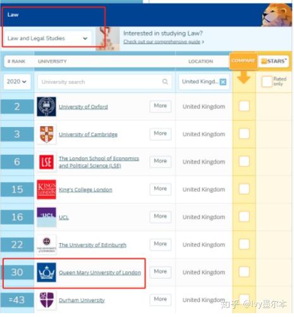The image size is (294, 317).
Task: Open the Durham University link
Action: 82,300
